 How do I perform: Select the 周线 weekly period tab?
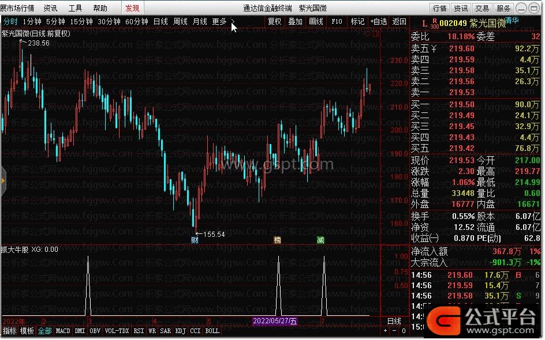pos(180,21)
